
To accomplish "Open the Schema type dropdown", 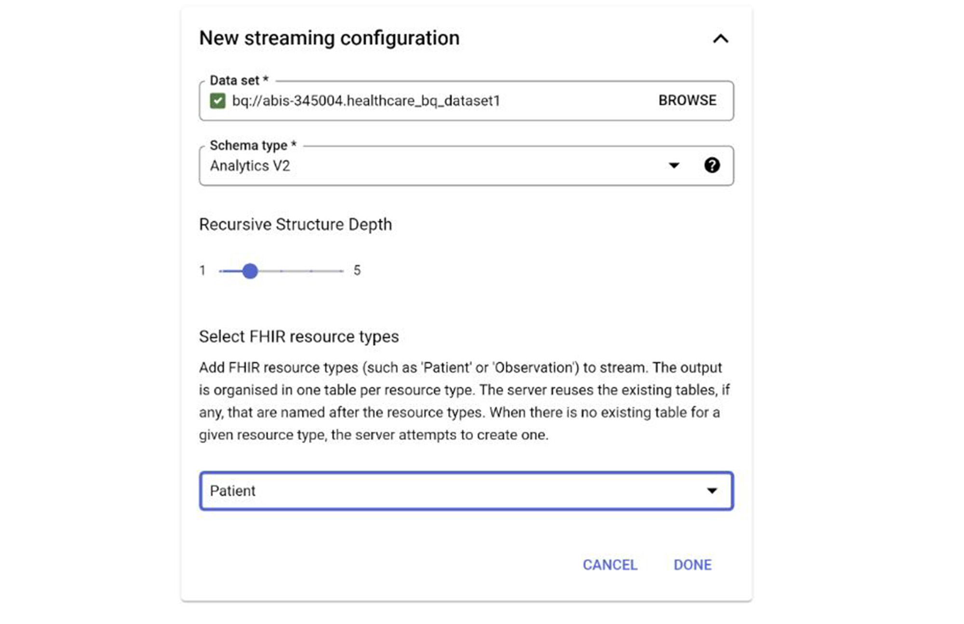I will click(x=466, y=165).
